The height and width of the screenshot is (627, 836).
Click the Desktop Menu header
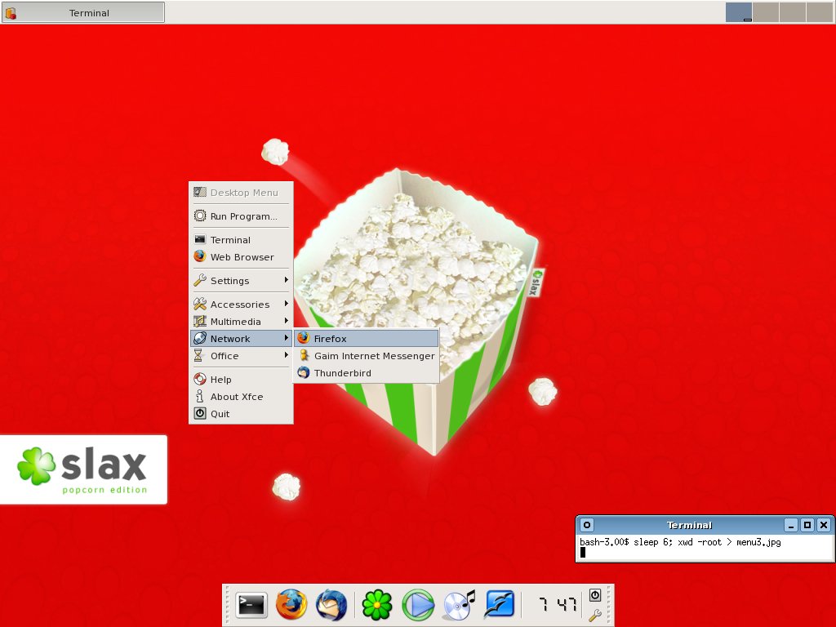pyautogui.click(x=241, y=193)
